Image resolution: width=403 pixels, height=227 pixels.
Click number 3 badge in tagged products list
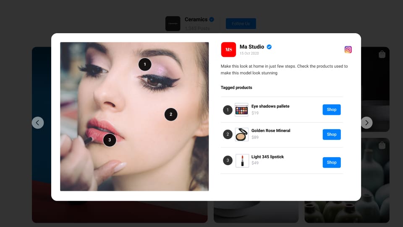(x=228, y=160)
